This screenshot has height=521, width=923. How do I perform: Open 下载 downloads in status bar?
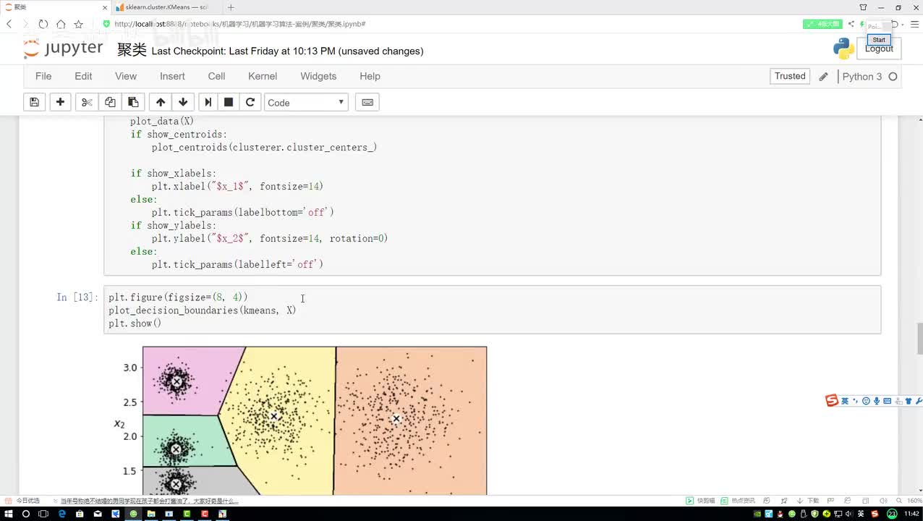point(809,501)
